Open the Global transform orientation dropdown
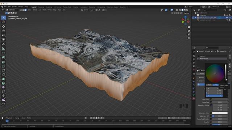 [x=86, y=10]
